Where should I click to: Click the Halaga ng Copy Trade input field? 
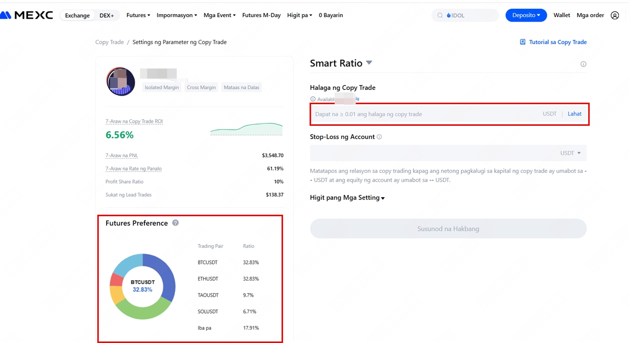(423, 114)
